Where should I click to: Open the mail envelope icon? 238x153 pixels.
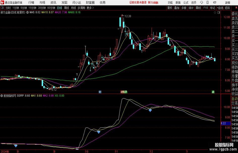click(x=215, y=3)
